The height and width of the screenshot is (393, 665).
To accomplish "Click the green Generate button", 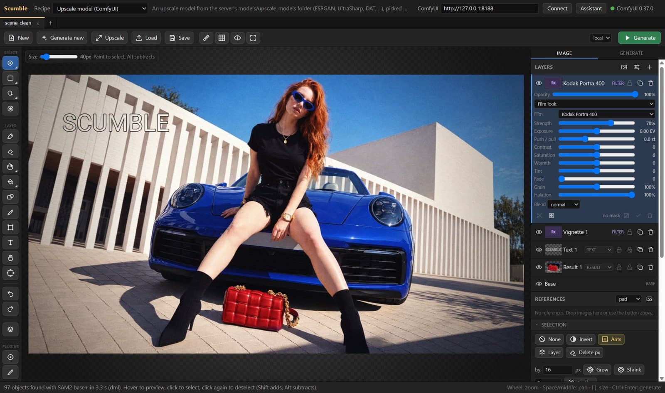I will 640,38.
